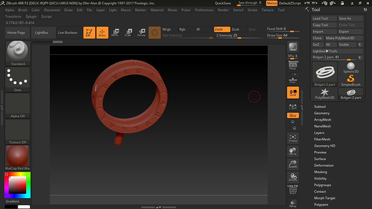Image resolution: width=372 pixels, height=209 pixels.
Task: Expand the Deformation section
Action: 324,165
